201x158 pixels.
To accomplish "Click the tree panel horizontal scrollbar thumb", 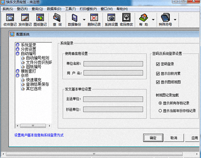I will click(x=33, y=126).
